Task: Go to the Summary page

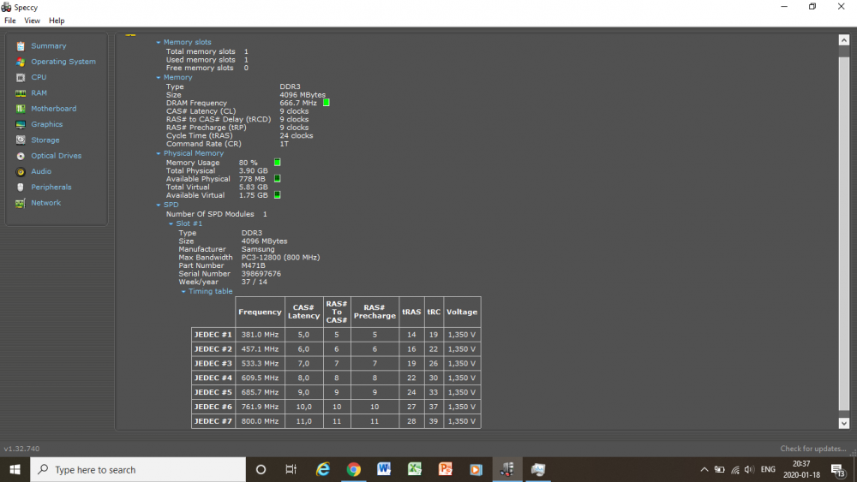Action: pos(49,46)
